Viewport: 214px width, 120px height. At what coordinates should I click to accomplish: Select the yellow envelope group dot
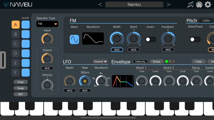point(170,62)
